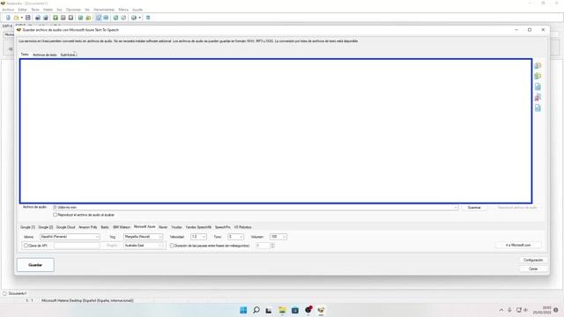Click the API key text field
Image resolution: width=564 pixels, height=317 pixels.
tap(77, 246)
